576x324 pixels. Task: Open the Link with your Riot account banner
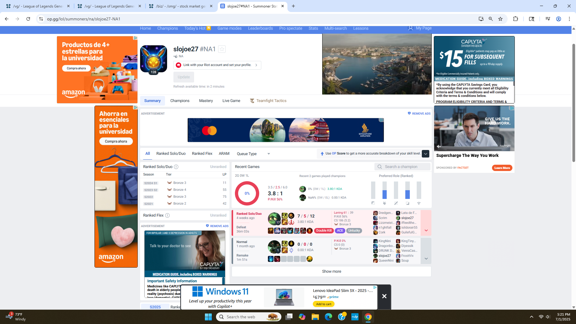pyautogui.click(x=217, y=65)
